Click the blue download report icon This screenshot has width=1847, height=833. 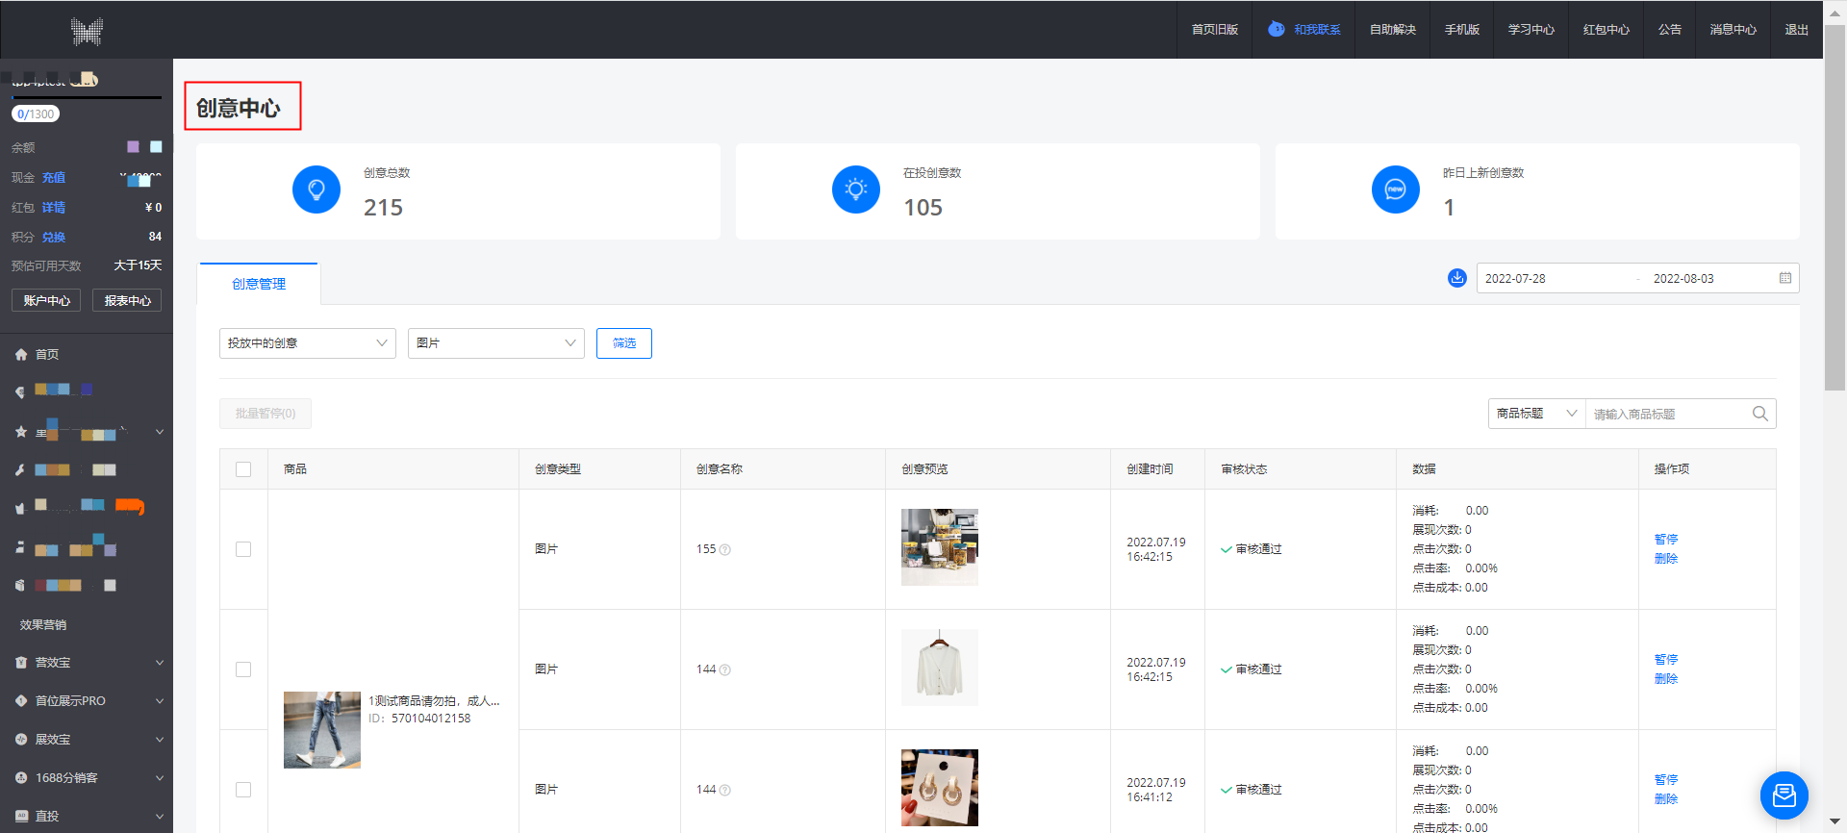click(1456, 278)
